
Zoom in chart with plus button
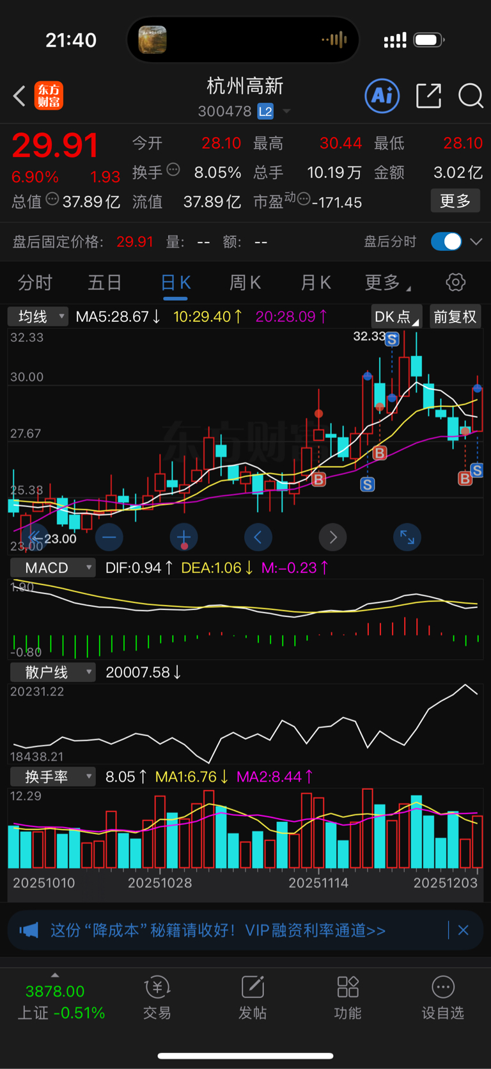click(x=183, y=537)
